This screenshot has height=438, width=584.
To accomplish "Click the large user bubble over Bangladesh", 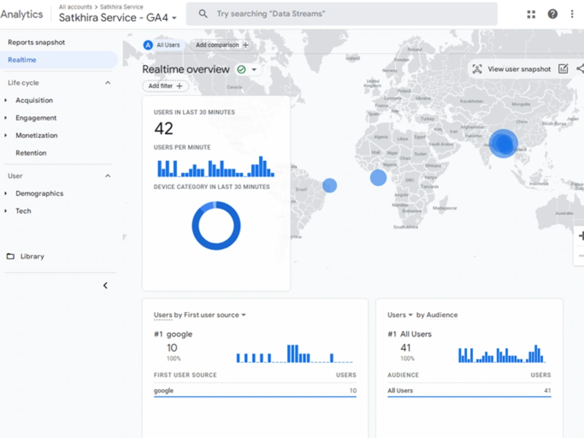I will [503, 144].
